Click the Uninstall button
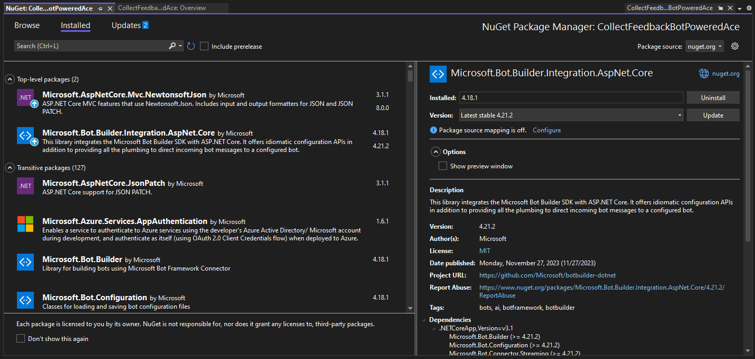The image size is (755, 359). coord(712,97)
